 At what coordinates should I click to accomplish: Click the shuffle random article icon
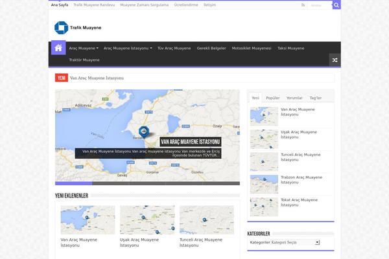tap(335, 60)
